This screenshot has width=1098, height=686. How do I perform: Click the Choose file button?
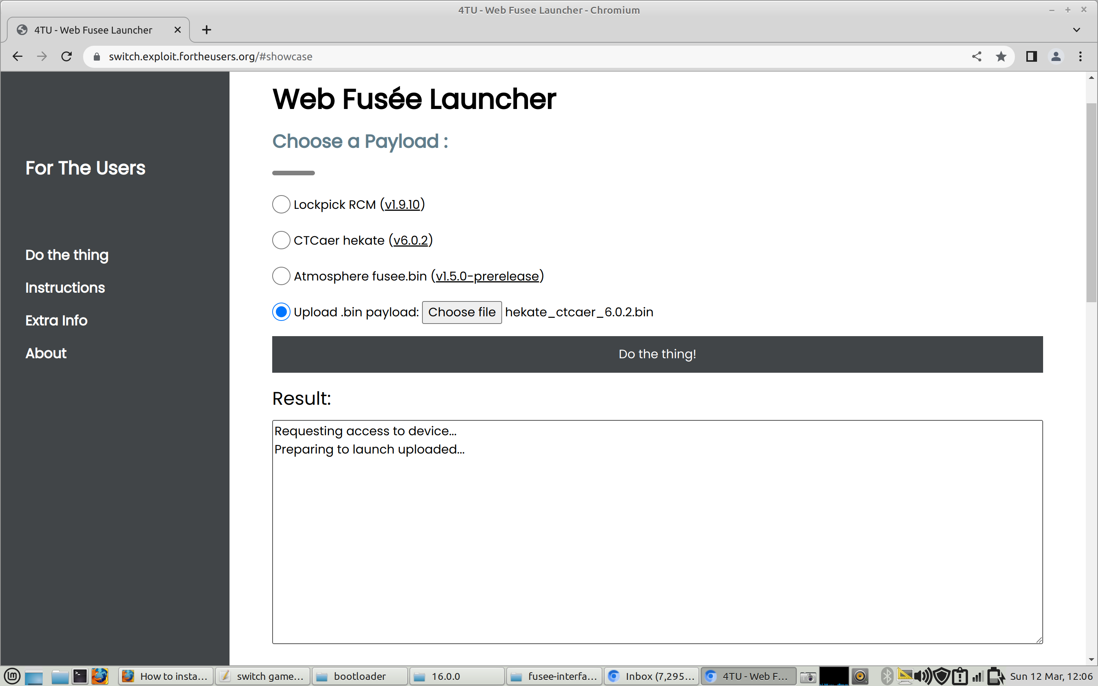(462, 312)
